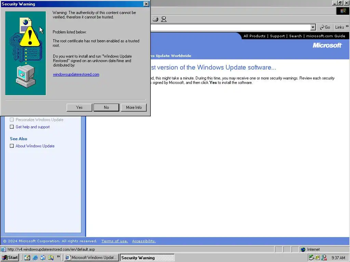Click the Go button next to address bar

click(x=325, y=27)
